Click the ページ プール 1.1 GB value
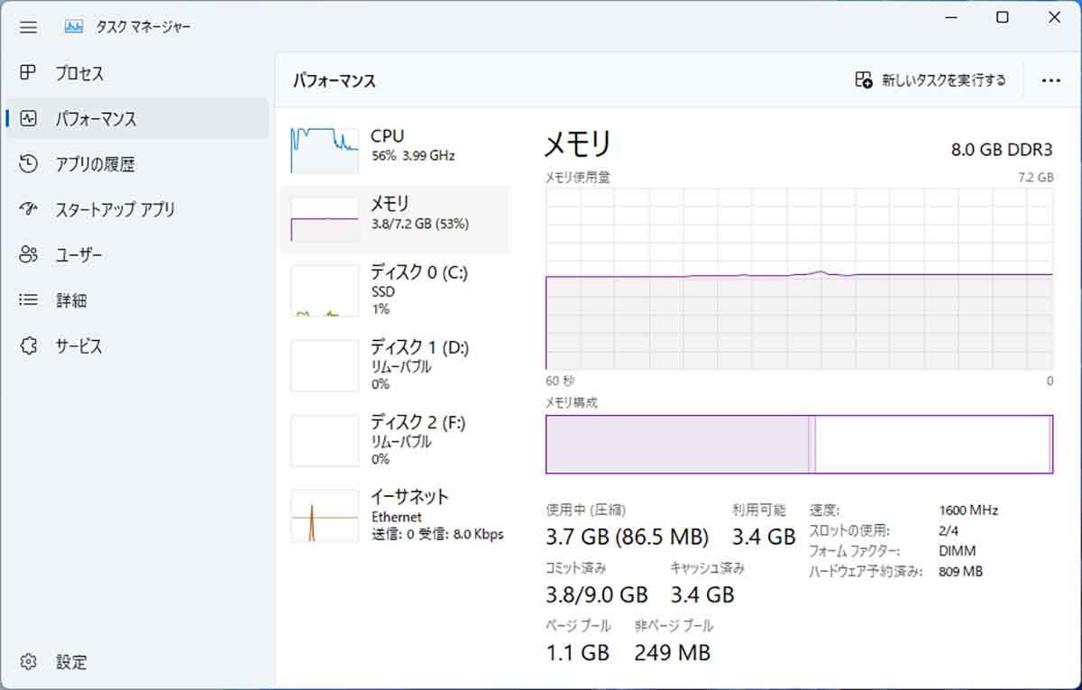Viewport: 1082px width, 690px height. point(578,652)
